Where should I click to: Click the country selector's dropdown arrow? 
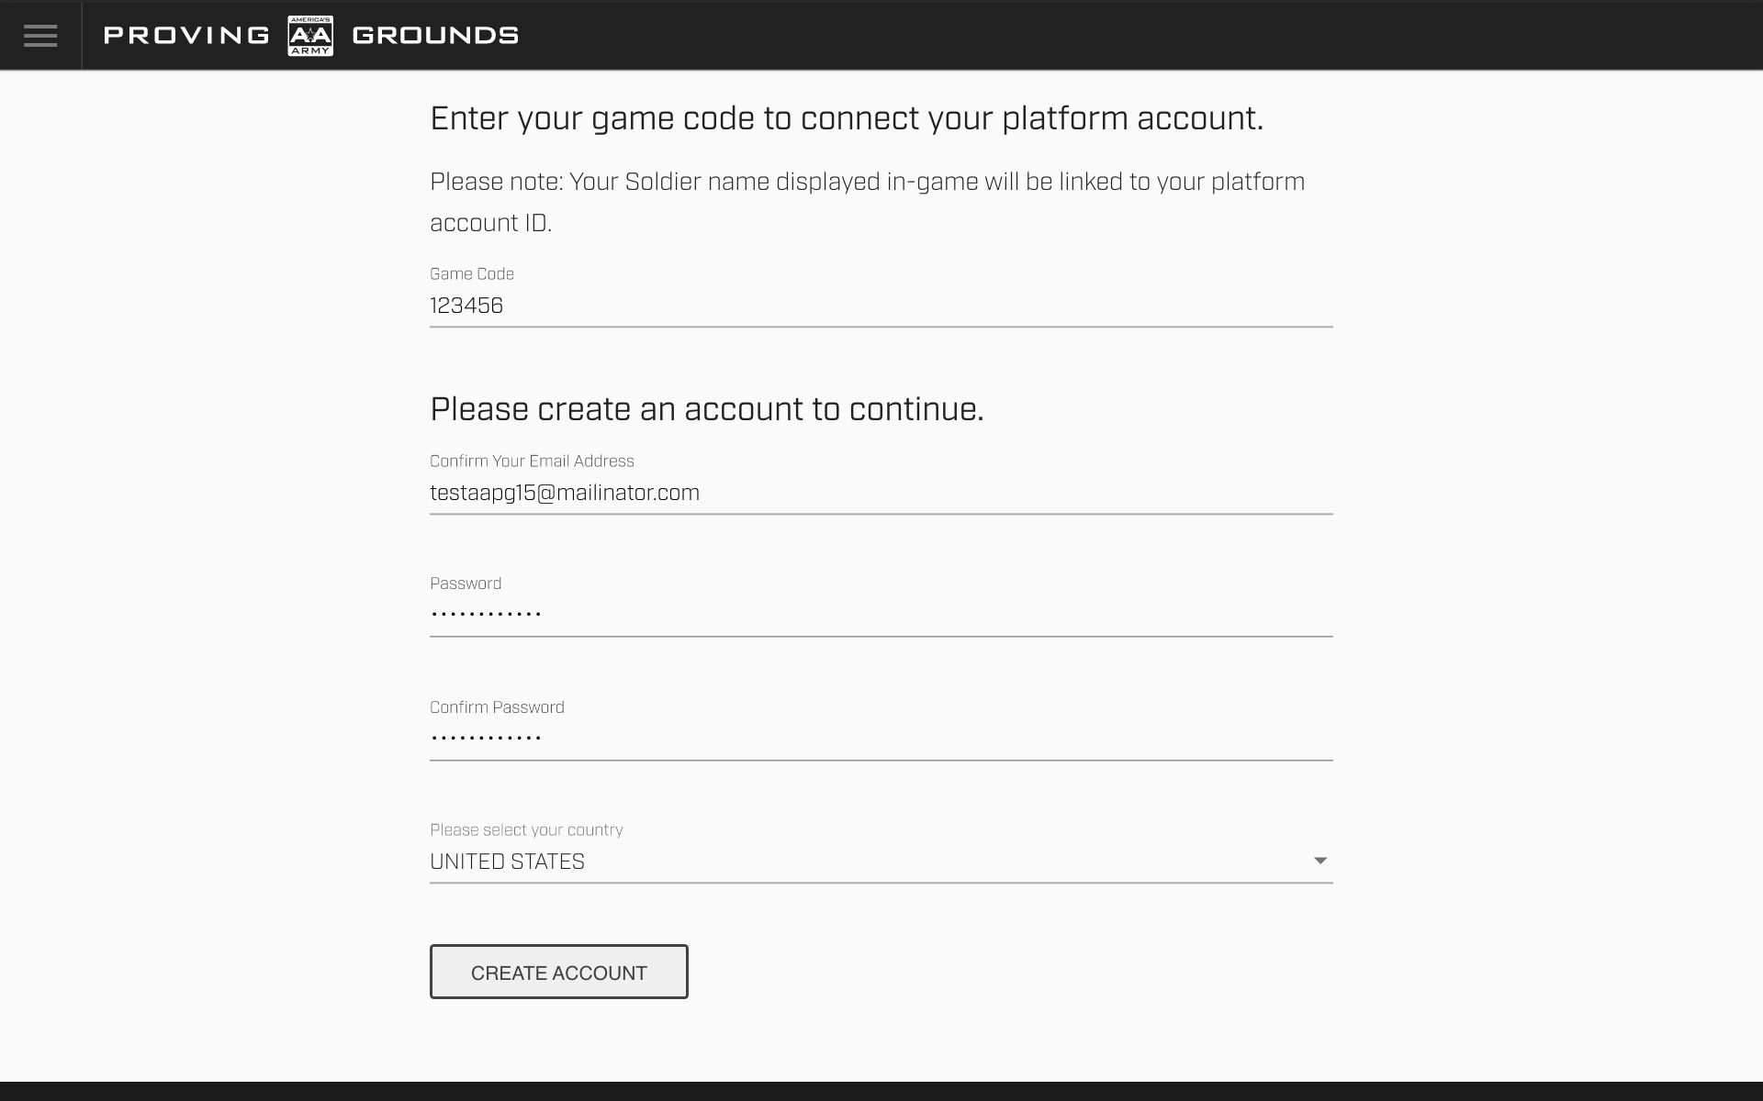(x=1319, y=861)
